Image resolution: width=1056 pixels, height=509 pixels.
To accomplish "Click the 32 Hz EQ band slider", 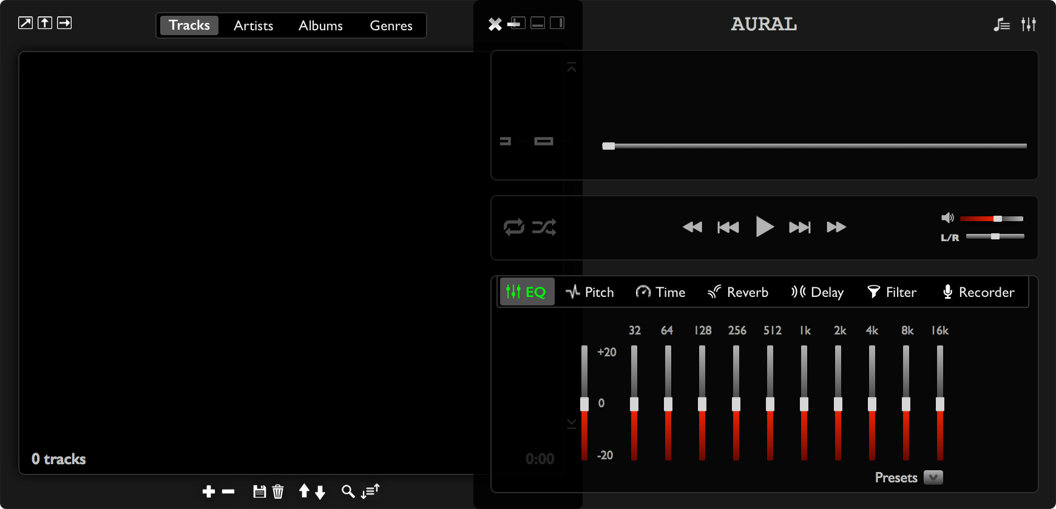I will tap(634, 404).
